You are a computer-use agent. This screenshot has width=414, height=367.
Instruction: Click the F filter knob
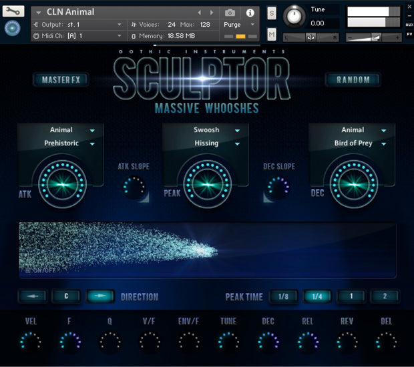(70, 342)
